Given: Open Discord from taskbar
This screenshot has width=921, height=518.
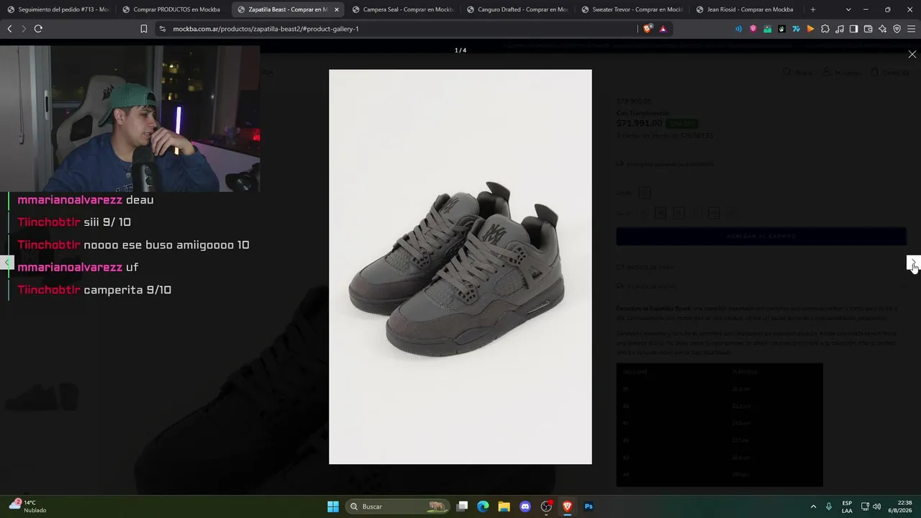Looking at the screenshot, I should (x=525, y=506).
